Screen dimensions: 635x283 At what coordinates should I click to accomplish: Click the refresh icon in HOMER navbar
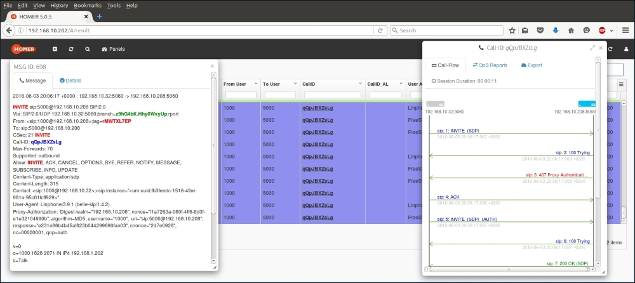point(71,49)
